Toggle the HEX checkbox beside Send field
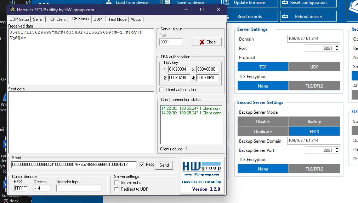Screen dimensions: 358x203 tap(142, 165)
